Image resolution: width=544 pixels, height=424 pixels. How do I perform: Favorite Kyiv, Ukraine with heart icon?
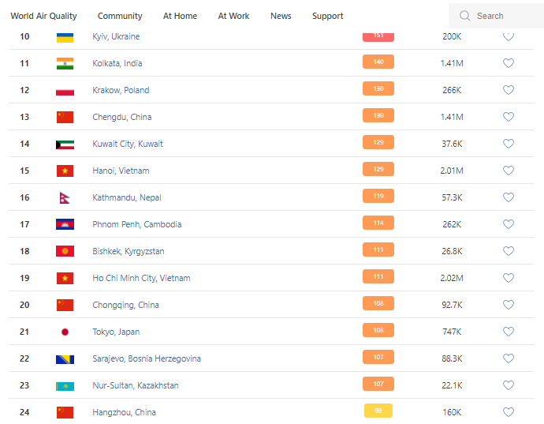point(509,36)
